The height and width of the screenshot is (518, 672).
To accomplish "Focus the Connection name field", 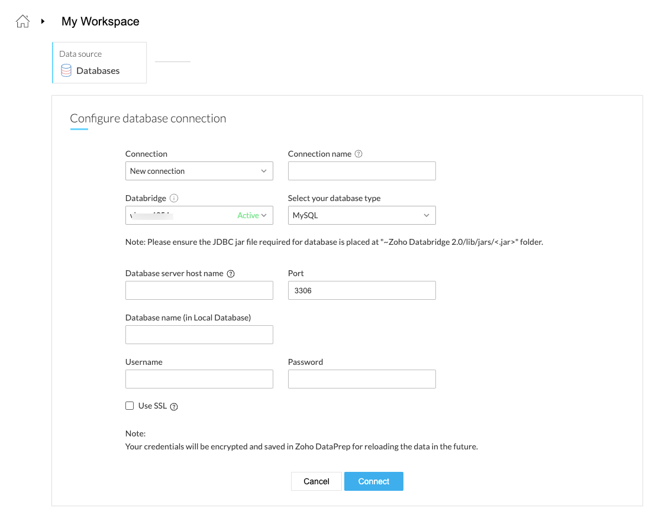I will (361, 171).
